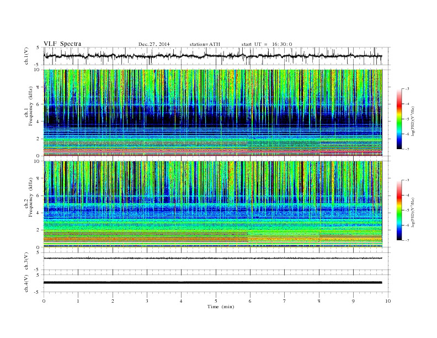Select the "Dec. 27, 2014" date text
Screen dimensions: 437x338
(x=154, y=44)
